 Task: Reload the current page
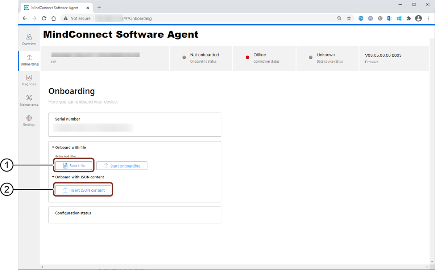point(44,18)
